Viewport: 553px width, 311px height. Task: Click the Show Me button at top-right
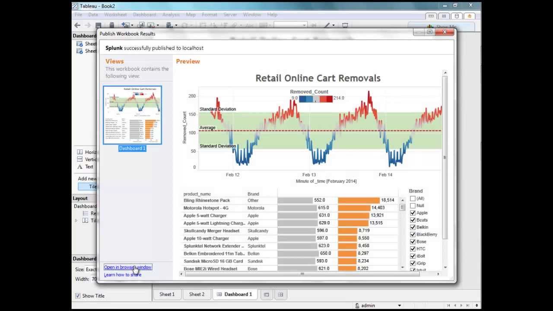pyautogui.click(x=442, y=27)
